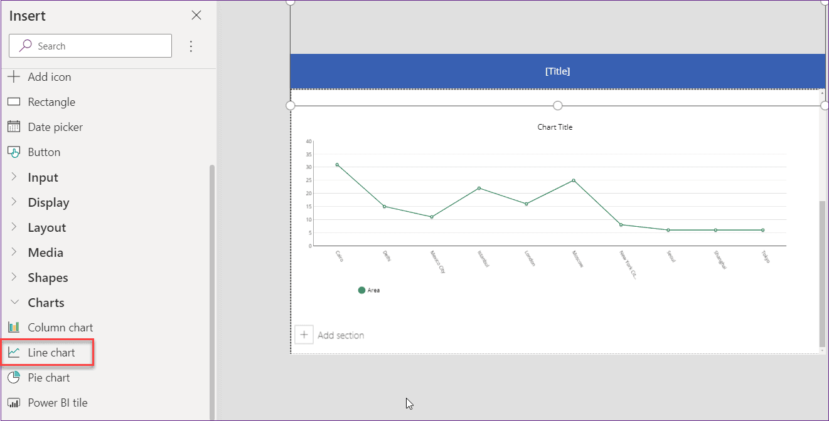The height and width of the screenshot is (421, 829).
Task: Click the top-center resize handle of chart
Action: coord(558,105)
